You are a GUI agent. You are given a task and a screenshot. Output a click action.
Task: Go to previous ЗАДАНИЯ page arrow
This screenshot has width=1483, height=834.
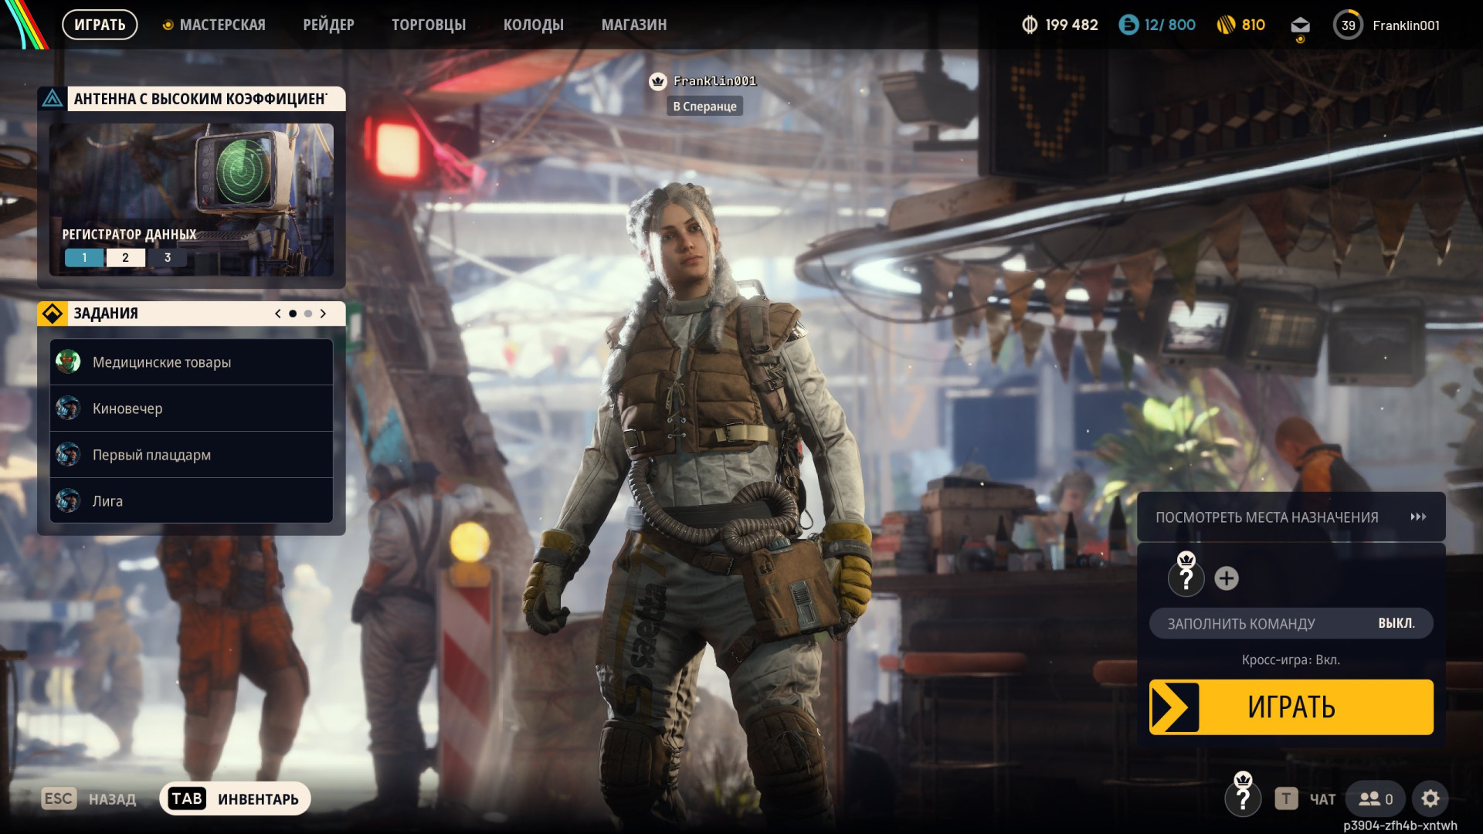[x=277, y=314]
